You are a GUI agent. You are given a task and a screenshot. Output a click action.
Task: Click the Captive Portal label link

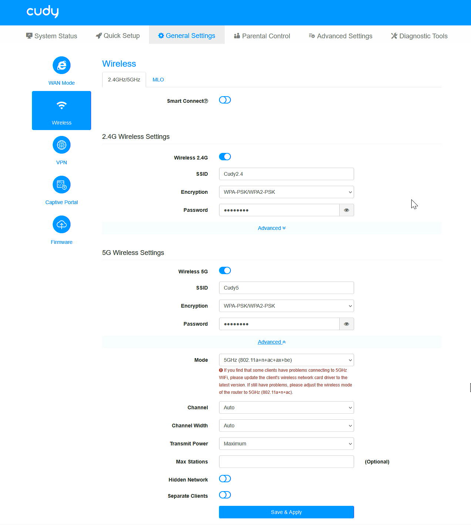(x=62, y=203)
